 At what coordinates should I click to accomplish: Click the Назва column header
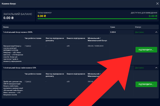6,27
